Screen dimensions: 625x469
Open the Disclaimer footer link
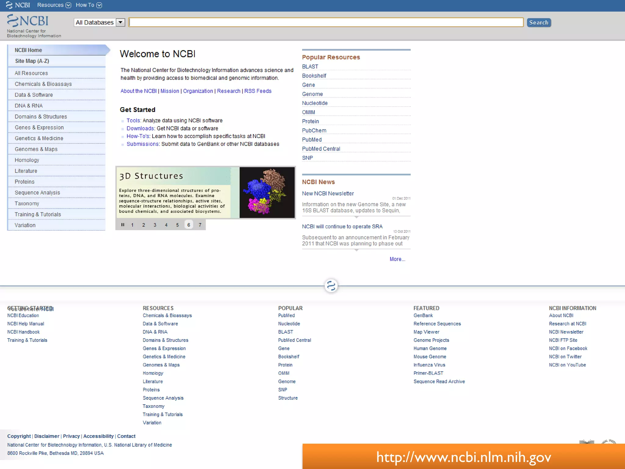pyautogui.click(x=47, y=436)
